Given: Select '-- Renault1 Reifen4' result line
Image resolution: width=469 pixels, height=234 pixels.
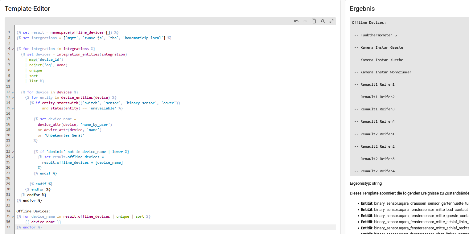Looking at the screenshot, I should (x=374, y=121).
